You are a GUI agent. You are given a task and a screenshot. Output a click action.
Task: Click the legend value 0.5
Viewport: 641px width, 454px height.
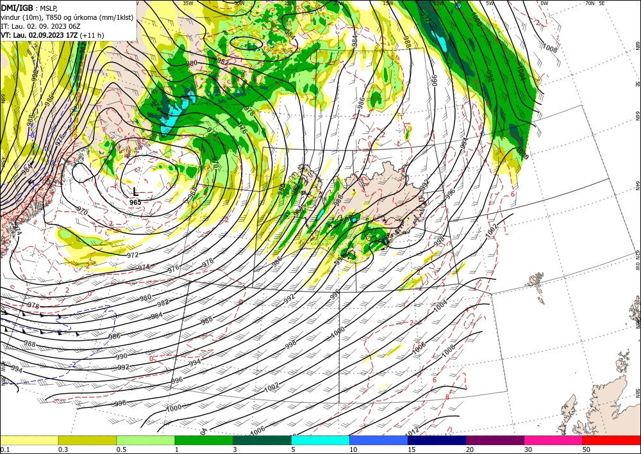pyautogui.click(x=121, y=450)
